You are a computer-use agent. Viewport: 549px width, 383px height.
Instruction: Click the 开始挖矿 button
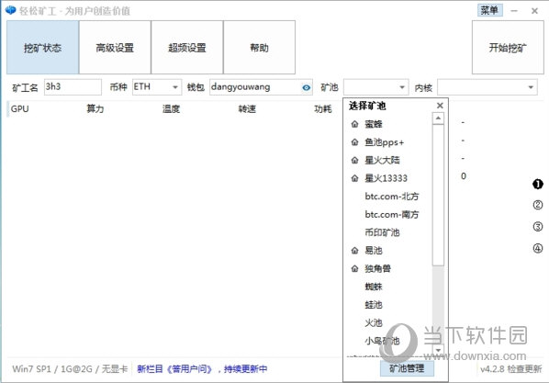(x=508, y=48)
